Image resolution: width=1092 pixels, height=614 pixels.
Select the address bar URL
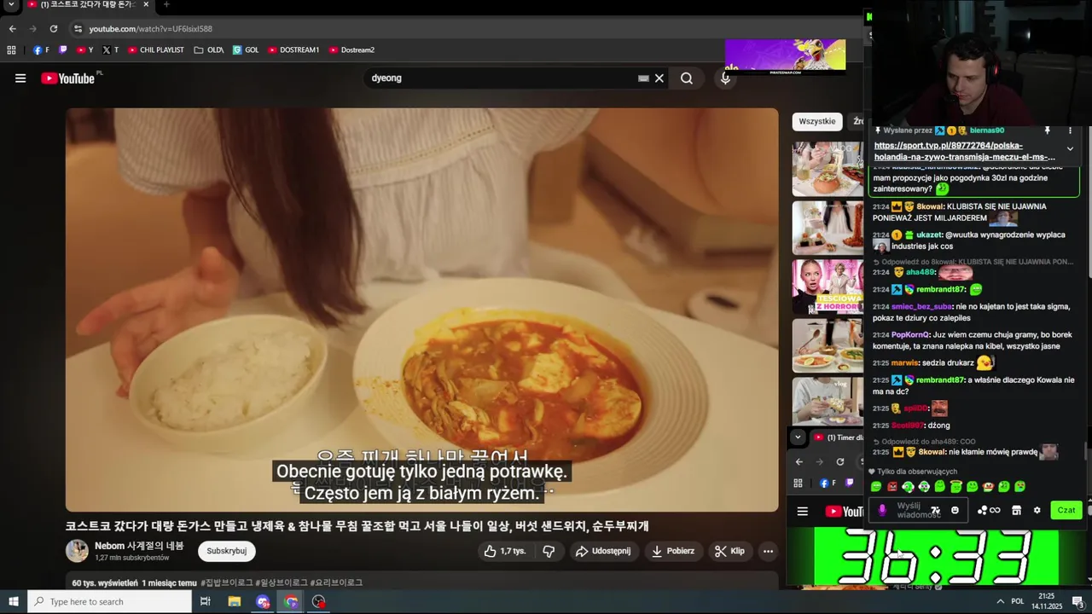(x=151, y=29)
